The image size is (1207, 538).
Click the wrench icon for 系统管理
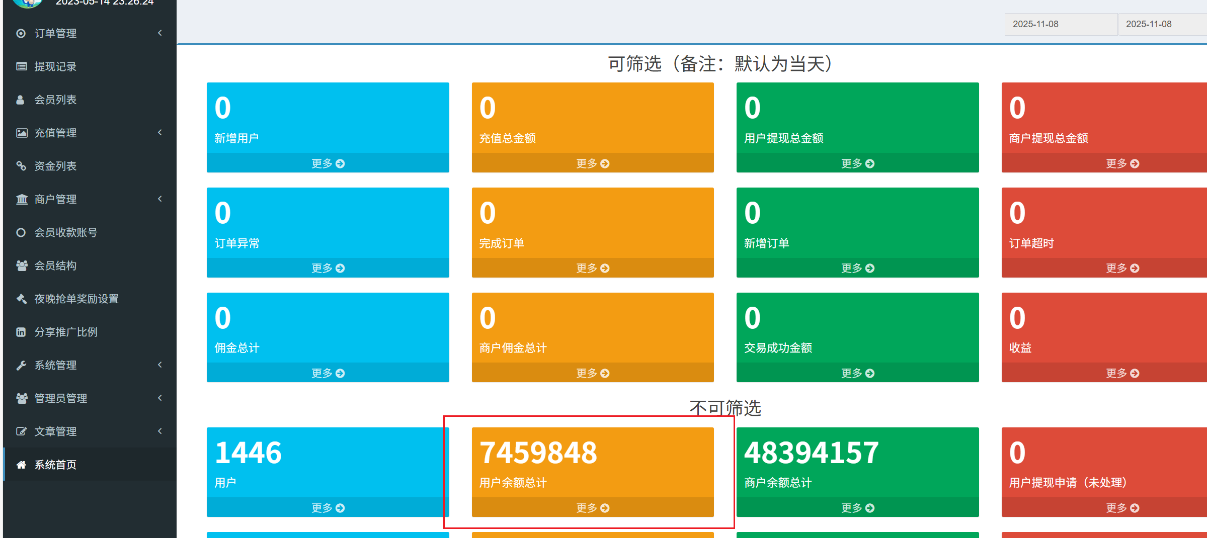21,365
